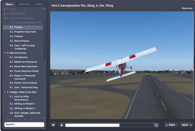Open 1. Turns in the menu
Screen dimensions: 195x131
pyautogui.click(x=11, y=9)
